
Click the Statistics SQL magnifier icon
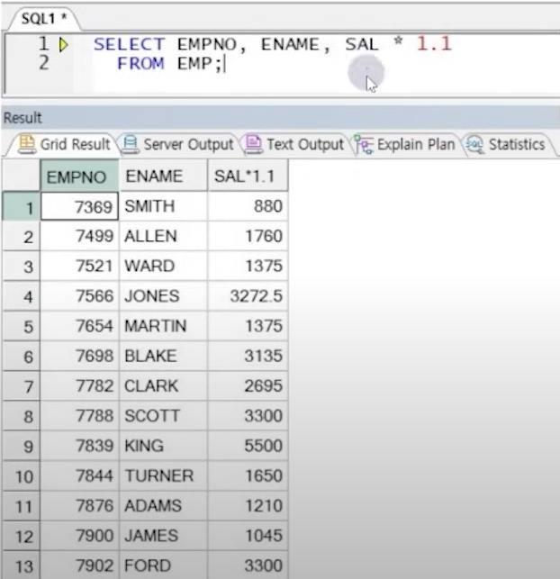click(x=474, y=144)
